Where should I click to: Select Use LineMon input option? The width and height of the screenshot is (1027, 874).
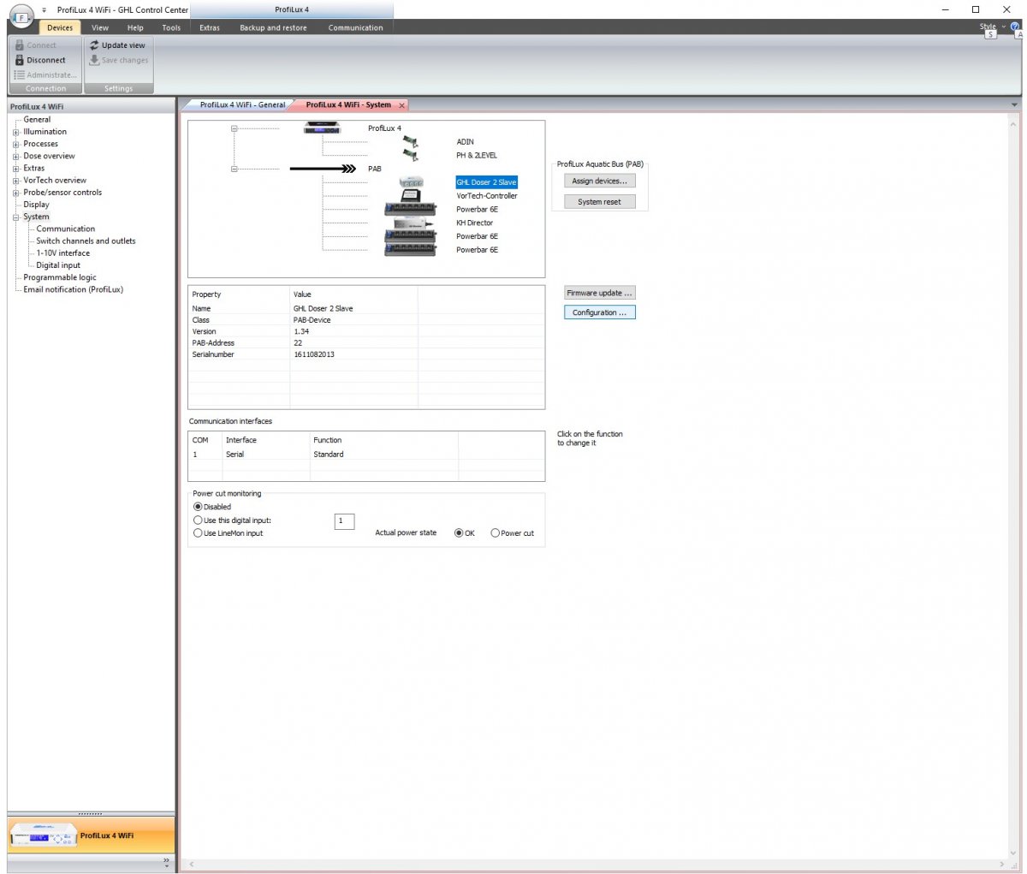click(x=199, y=533)
